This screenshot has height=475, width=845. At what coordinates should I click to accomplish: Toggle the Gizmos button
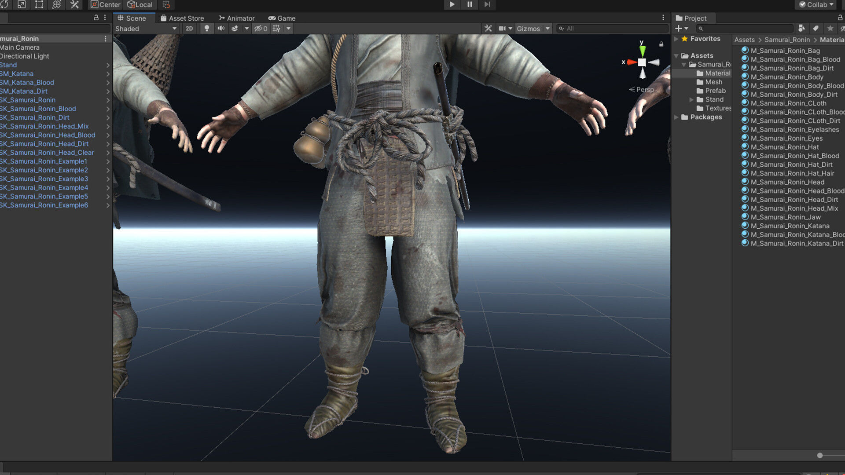coord(528,29)
